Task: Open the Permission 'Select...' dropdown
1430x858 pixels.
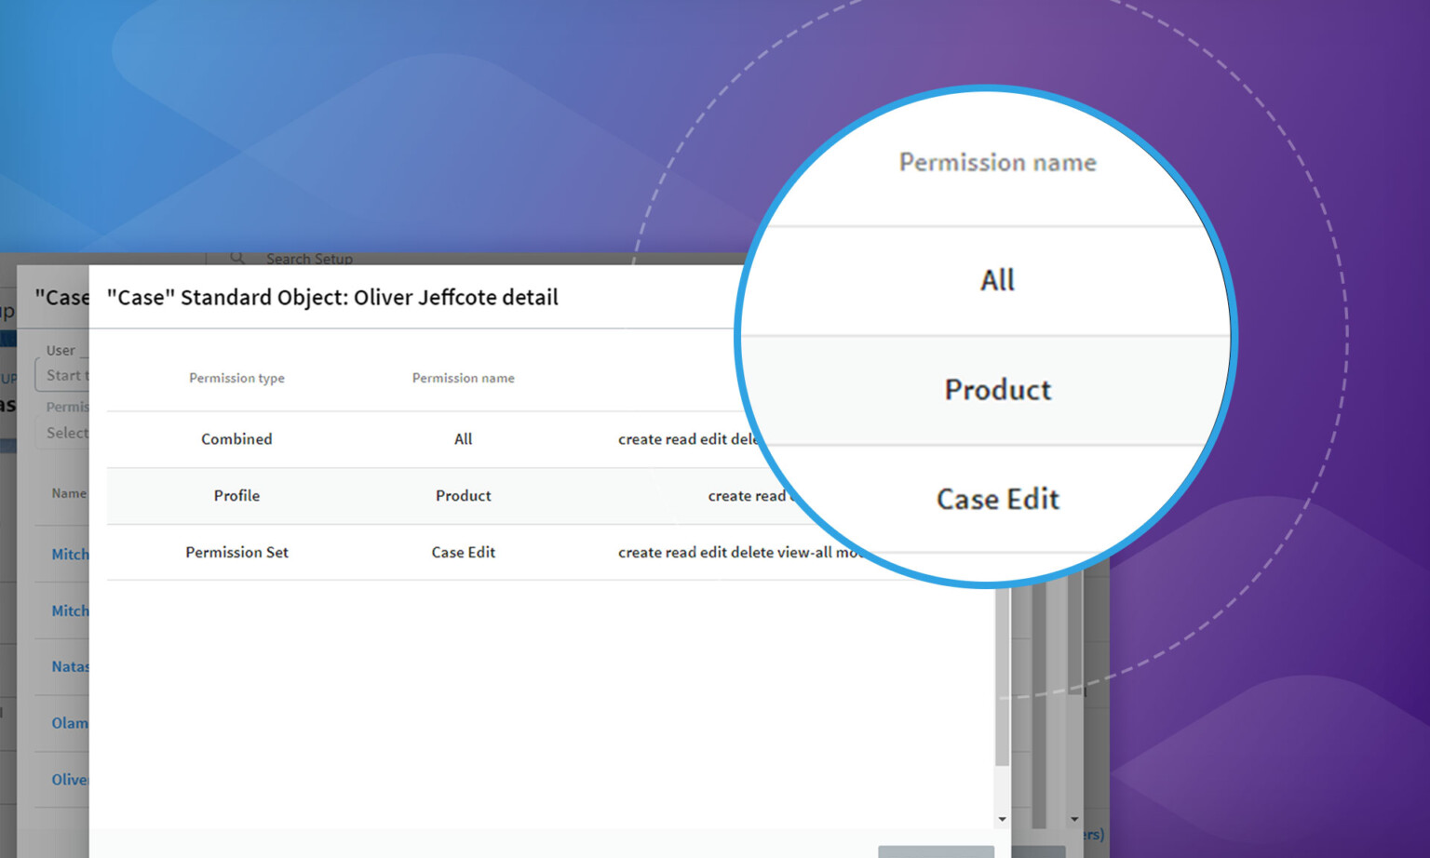Action: [x=65, y=432]
